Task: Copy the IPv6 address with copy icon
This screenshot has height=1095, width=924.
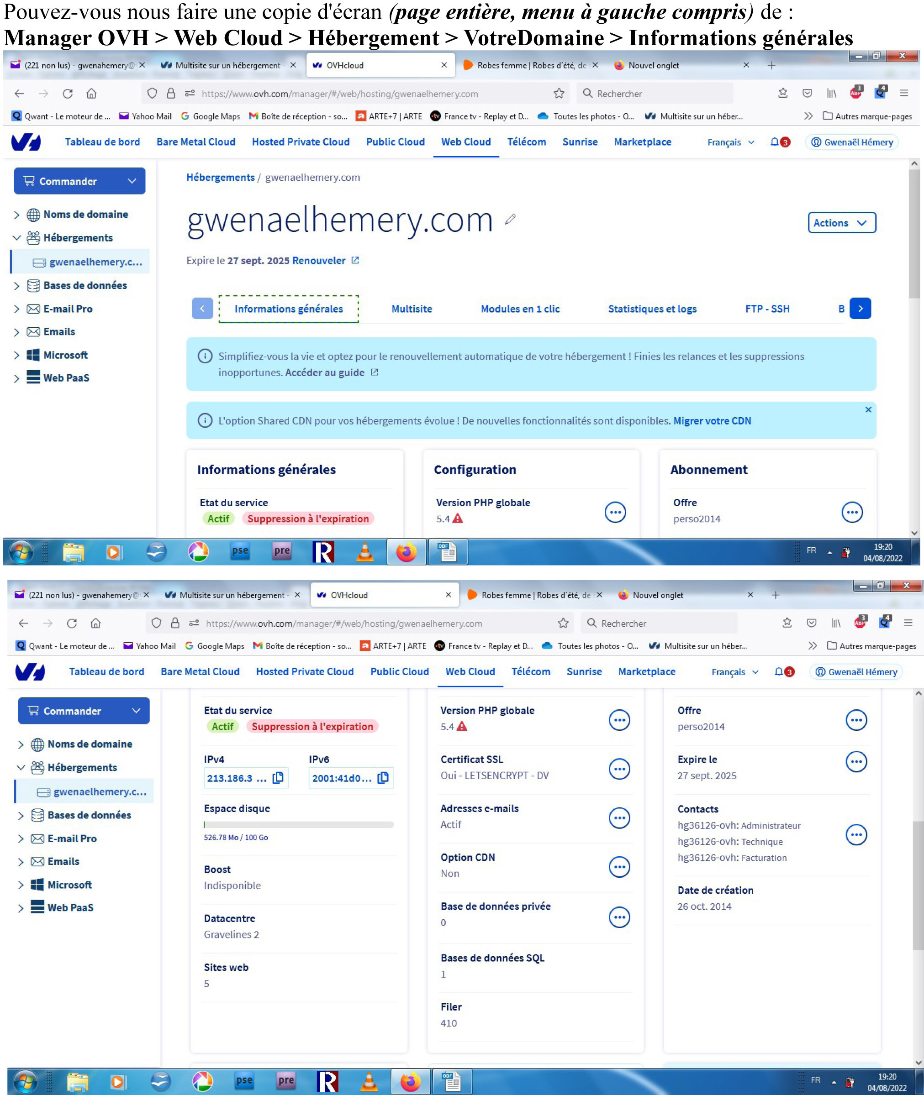Action: point(383,777)
